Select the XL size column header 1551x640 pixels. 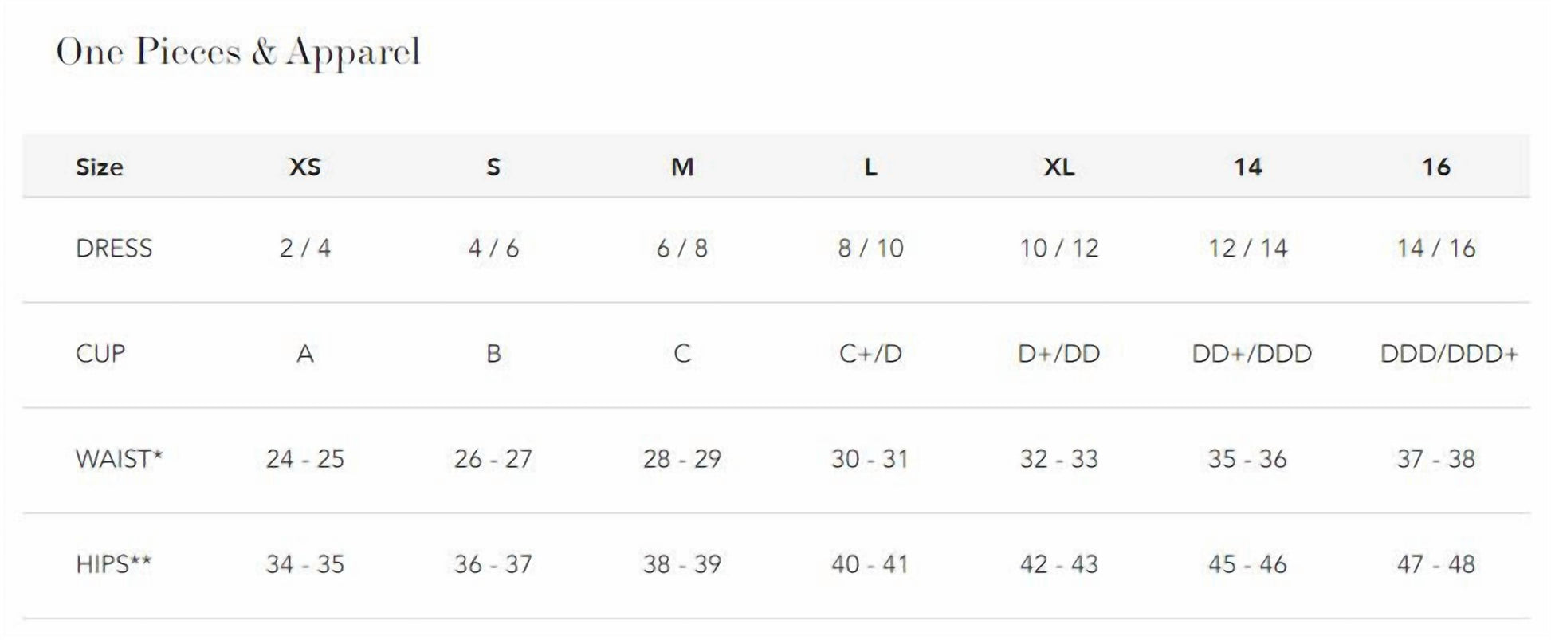coord(1059,167)
